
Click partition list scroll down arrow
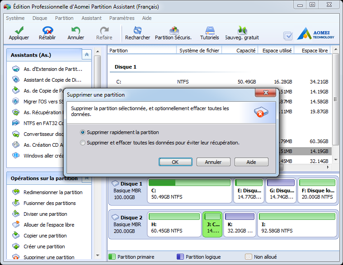(x=336, y=160)
